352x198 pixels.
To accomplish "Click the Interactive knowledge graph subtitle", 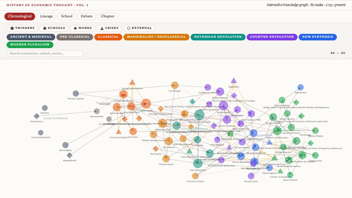I will [x=306, y=5].
